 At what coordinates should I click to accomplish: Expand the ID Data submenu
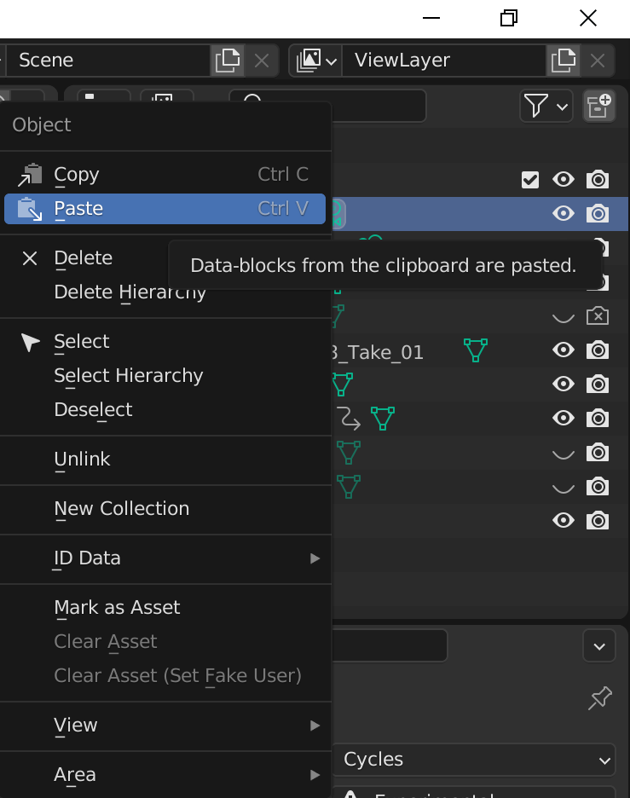click(165, 558)
